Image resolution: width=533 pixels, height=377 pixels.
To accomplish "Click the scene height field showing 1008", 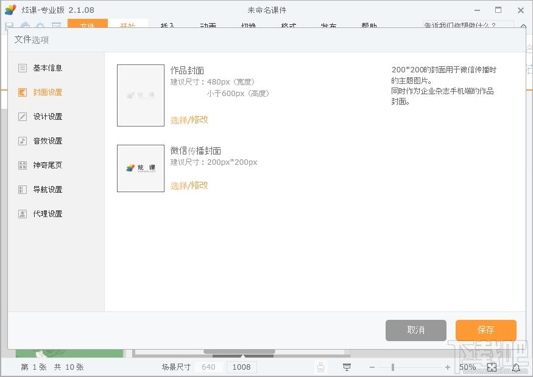I will coord(242,367).
